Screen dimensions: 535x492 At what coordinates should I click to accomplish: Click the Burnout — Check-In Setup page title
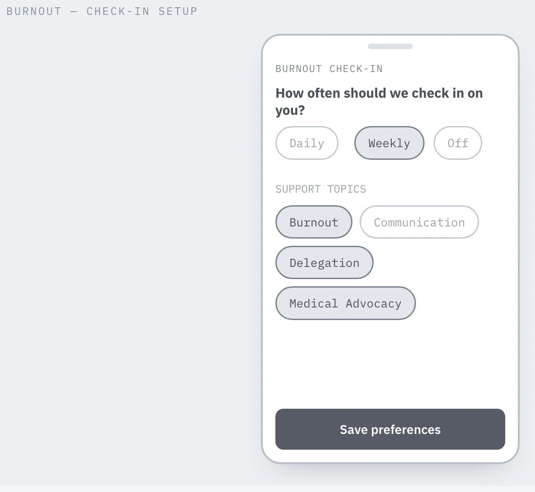(x=102, y=11)
